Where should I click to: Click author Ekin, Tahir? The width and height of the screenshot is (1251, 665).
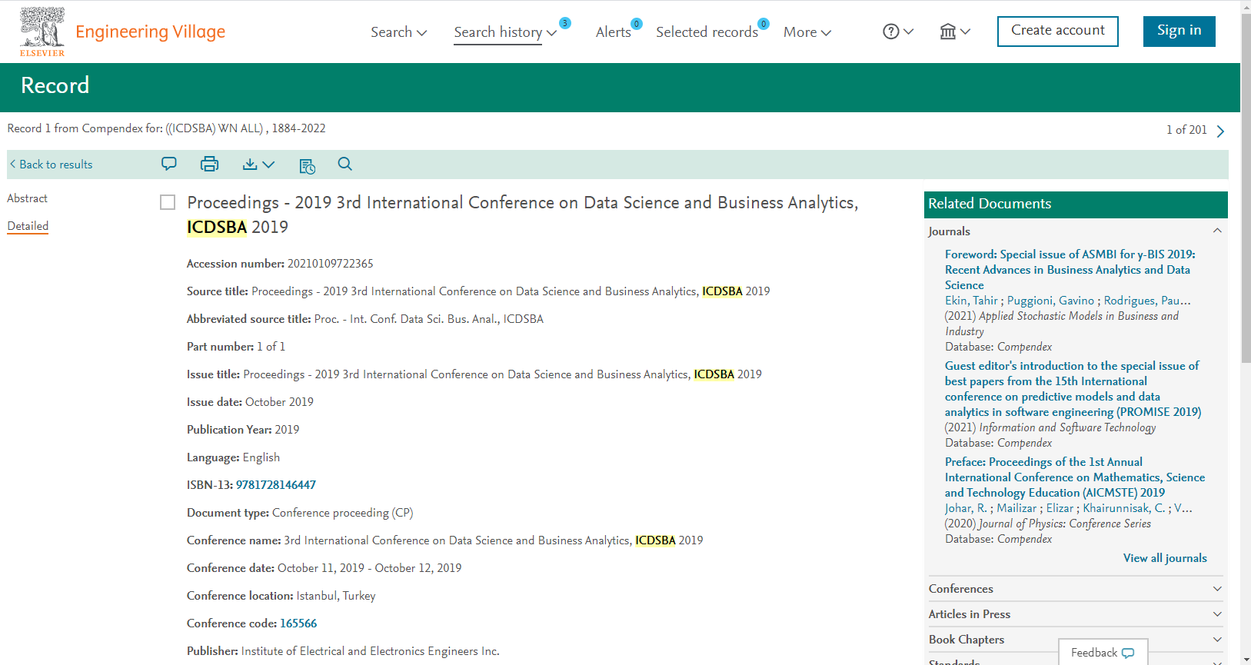[x=971, y=301]
